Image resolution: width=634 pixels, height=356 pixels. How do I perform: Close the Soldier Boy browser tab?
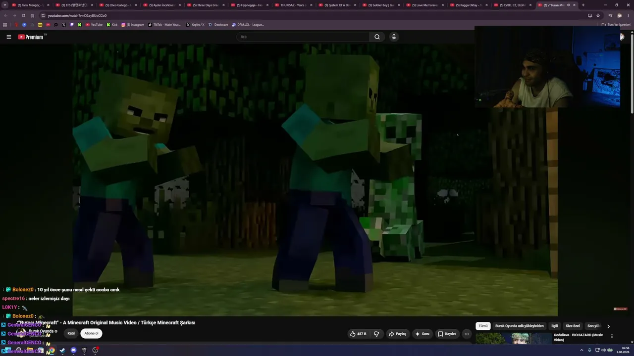[x=399, y=5]
